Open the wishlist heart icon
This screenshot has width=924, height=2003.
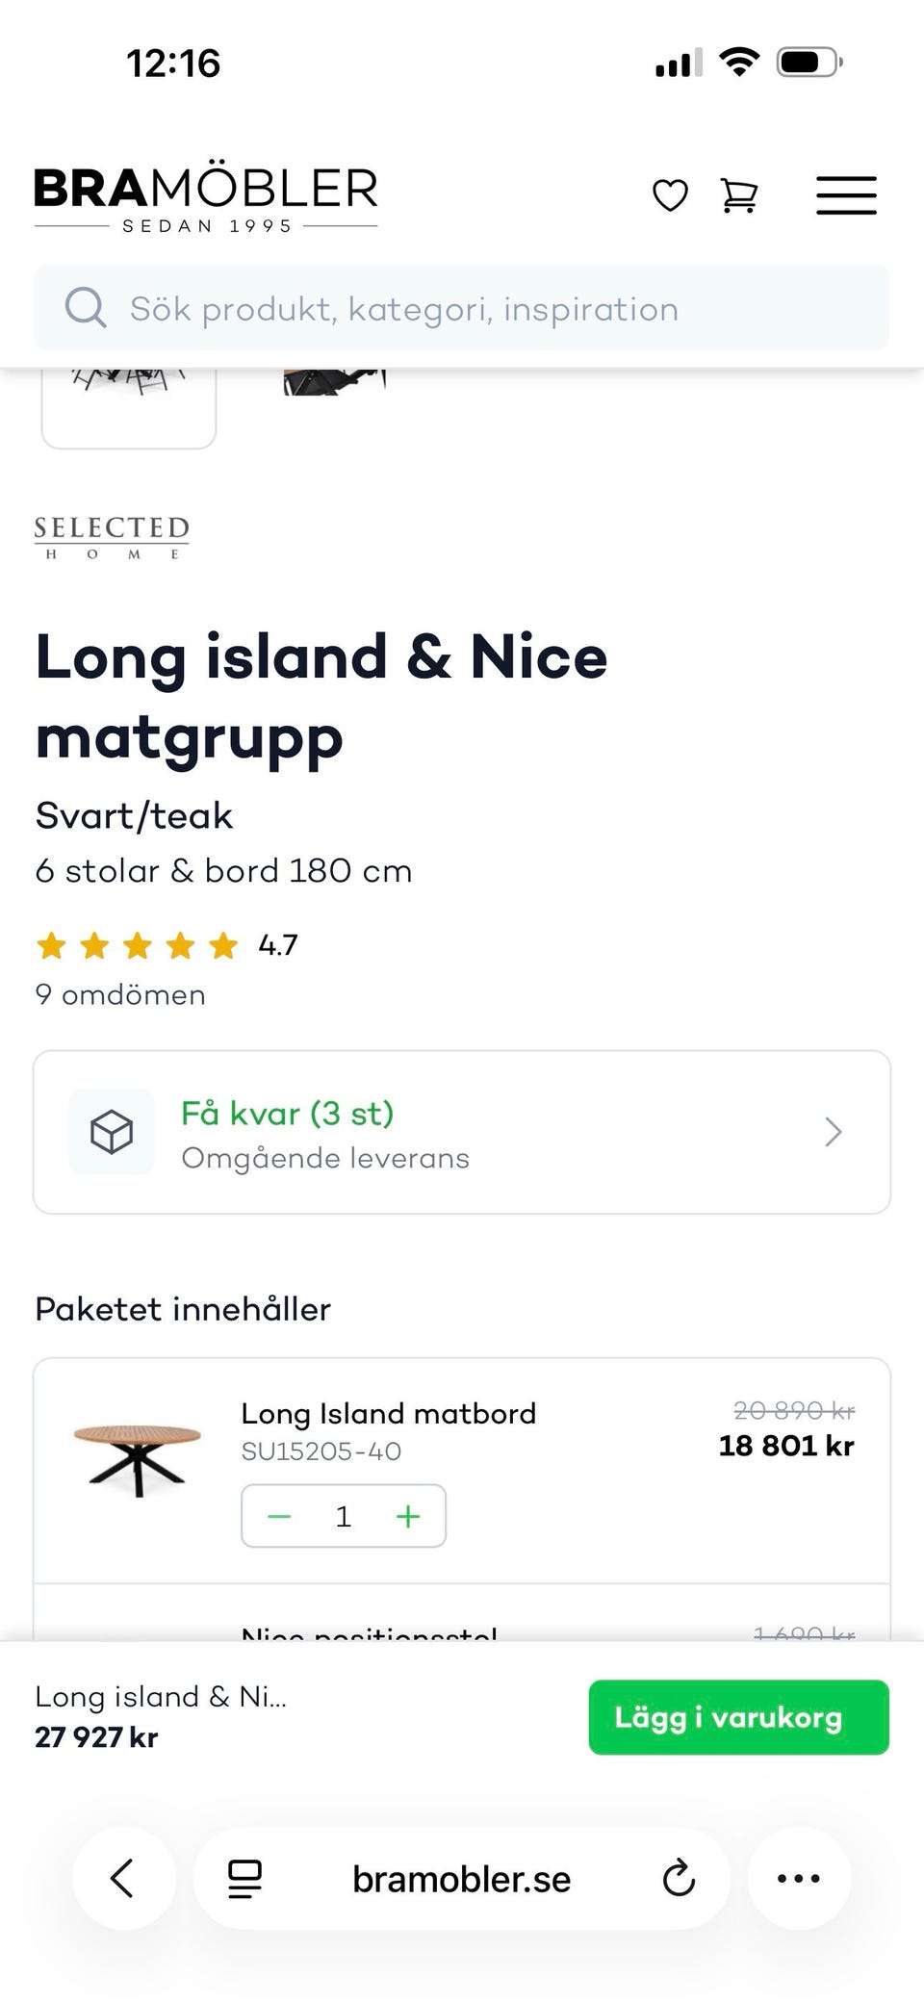670,195
